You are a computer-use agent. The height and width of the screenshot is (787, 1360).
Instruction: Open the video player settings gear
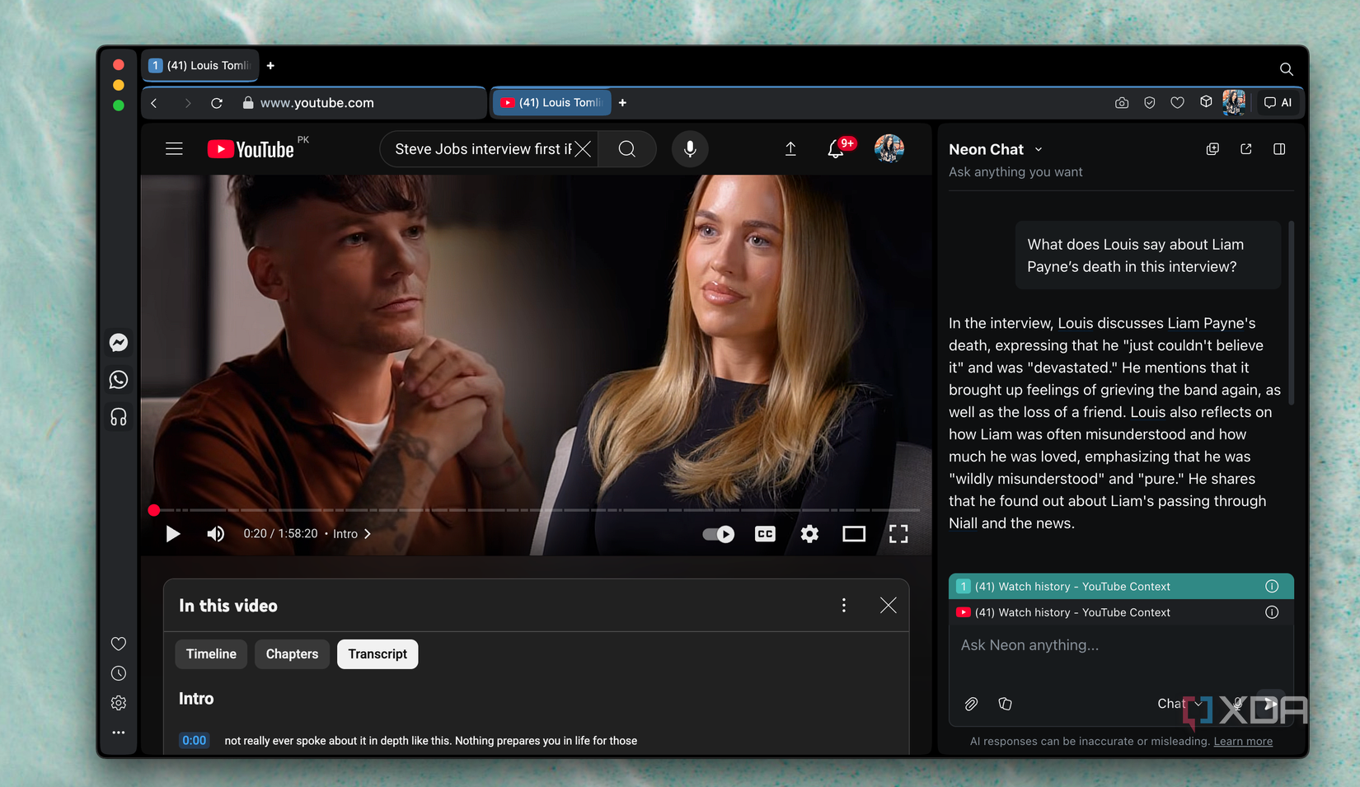click(809, 534)
